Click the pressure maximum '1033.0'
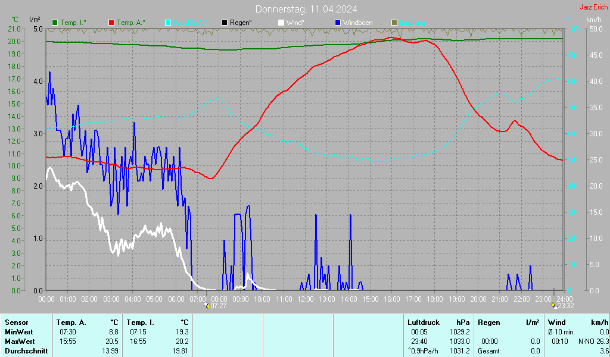The image size is (610, 357). [460, 342]
